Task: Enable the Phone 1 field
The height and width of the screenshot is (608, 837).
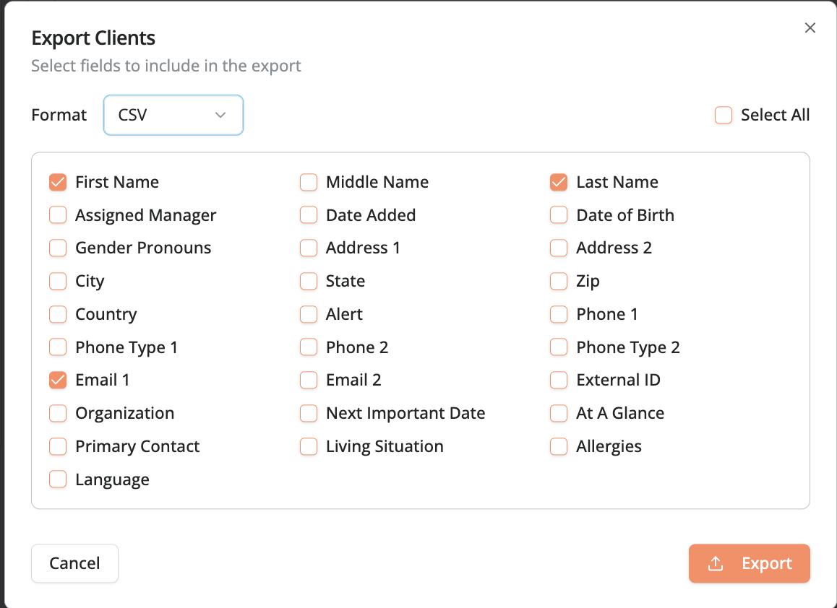Action: [x=559, y=314]
